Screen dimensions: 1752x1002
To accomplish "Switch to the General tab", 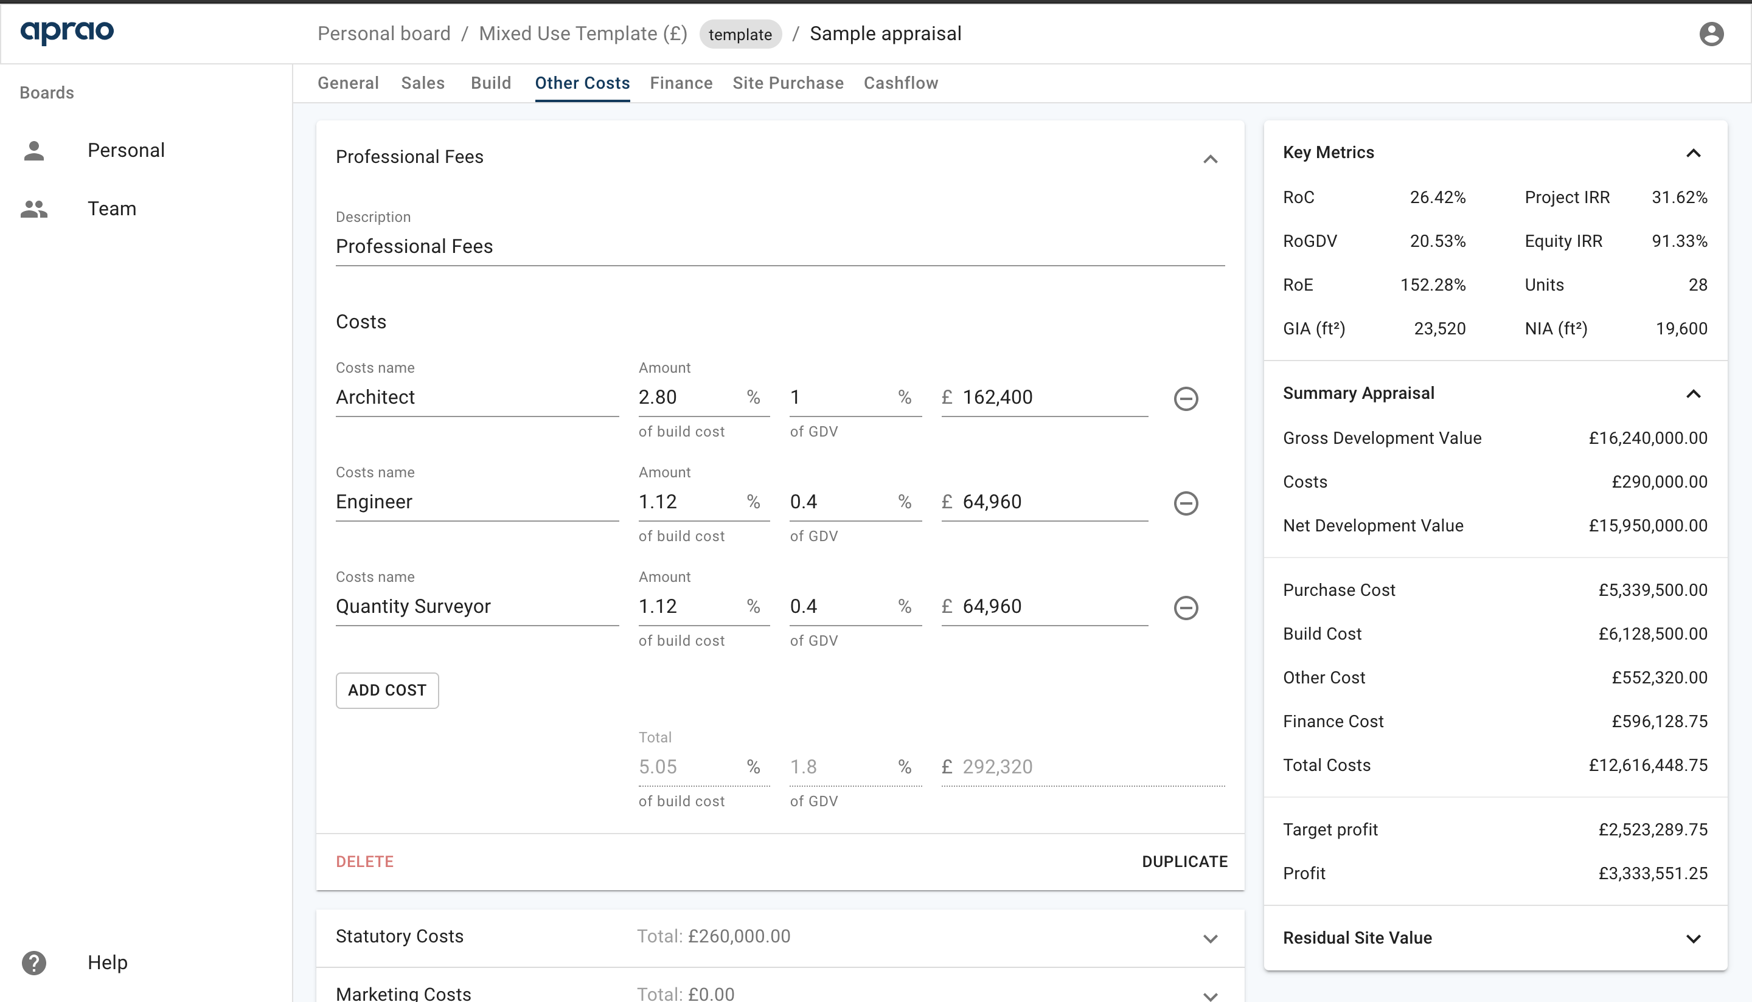I will (347, 83).
